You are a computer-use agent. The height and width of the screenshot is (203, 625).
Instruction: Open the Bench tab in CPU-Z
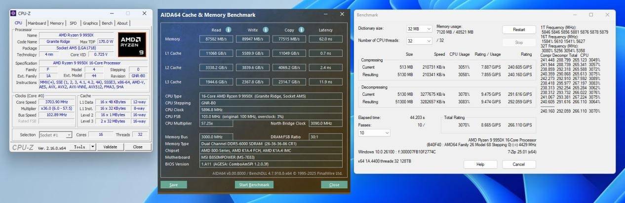[107, 23]
